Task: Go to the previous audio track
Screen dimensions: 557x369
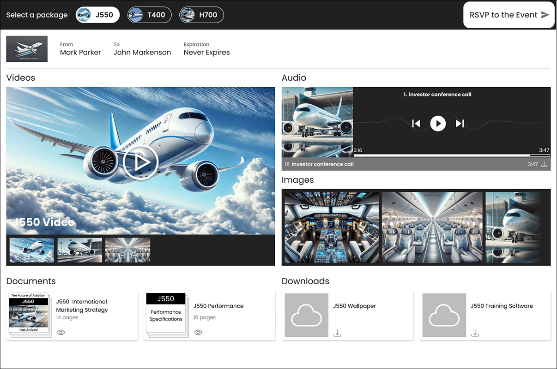Action: tap(416, 124)
